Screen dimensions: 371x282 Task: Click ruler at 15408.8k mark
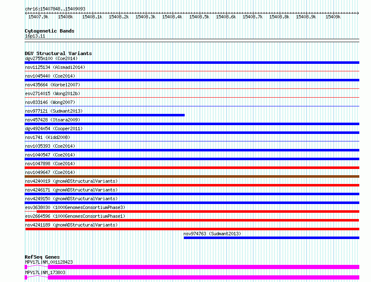279,17
